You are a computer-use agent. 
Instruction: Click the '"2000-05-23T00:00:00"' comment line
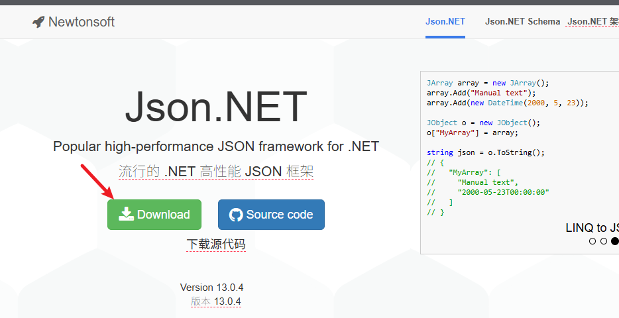[488, 192]
